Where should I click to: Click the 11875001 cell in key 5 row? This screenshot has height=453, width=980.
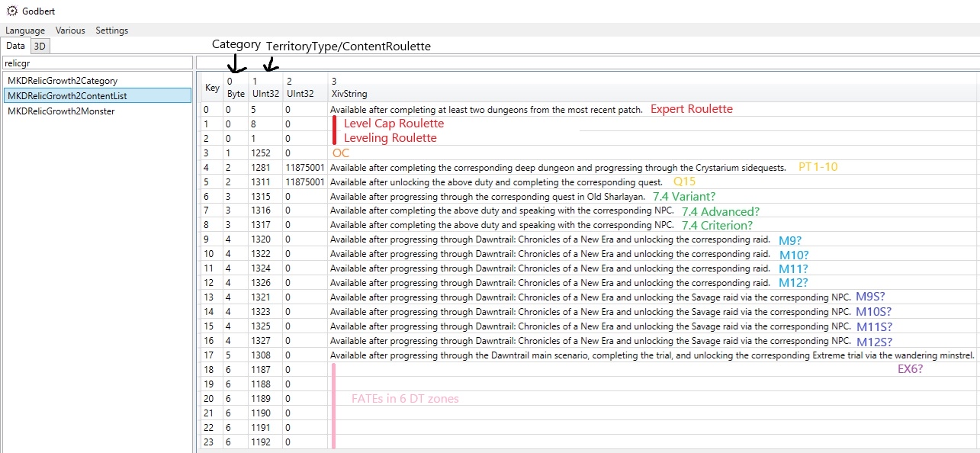tap(305, 182)
